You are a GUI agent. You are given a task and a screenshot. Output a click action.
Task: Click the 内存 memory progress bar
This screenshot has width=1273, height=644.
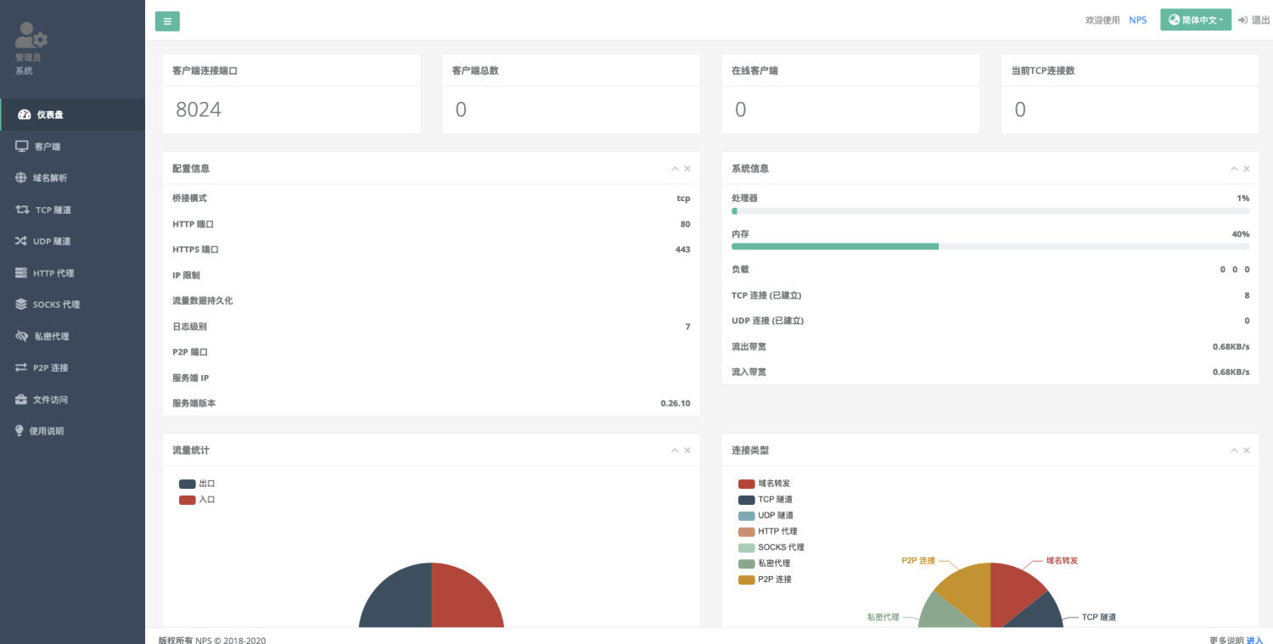tap(990, 246)
